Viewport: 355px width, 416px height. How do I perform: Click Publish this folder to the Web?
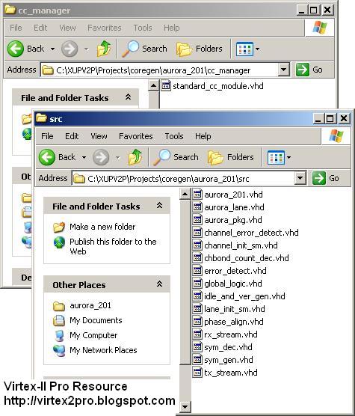click(x=113, y=246)
